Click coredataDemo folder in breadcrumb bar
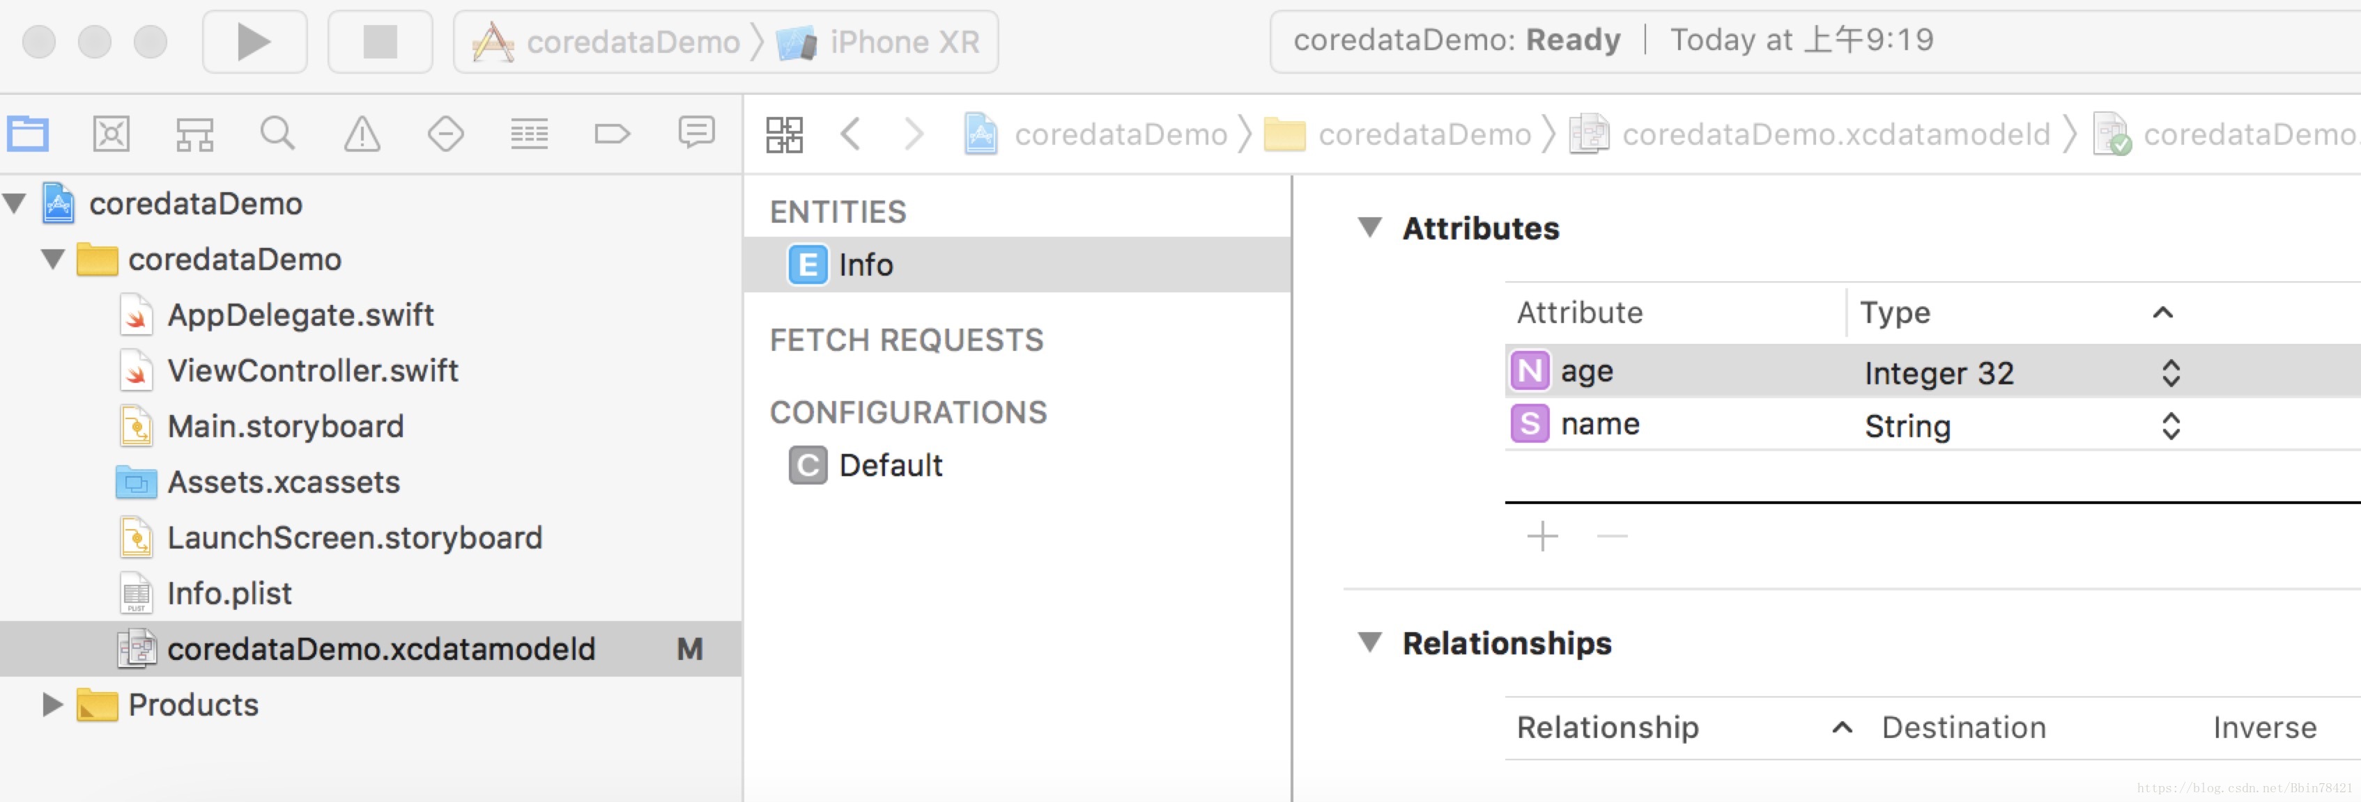Viewport: 2361px width, 802px height. [1398, 134]
